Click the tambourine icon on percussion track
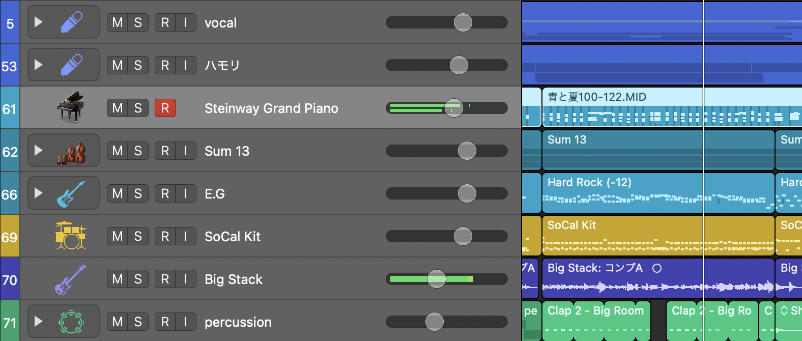This screenshot has height=341, width=802. tap(71, 322)
